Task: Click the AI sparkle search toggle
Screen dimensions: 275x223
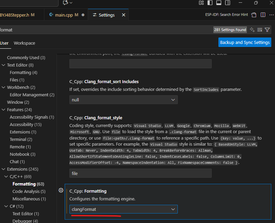Action: pyautogui.click(x=252, y=30)
